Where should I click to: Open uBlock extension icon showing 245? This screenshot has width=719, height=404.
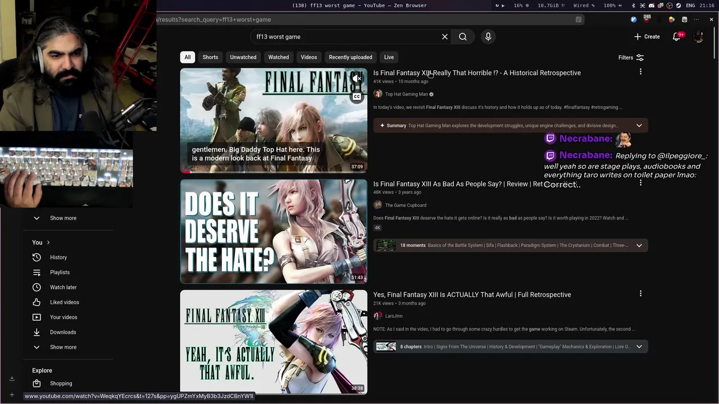pos(647,19)
